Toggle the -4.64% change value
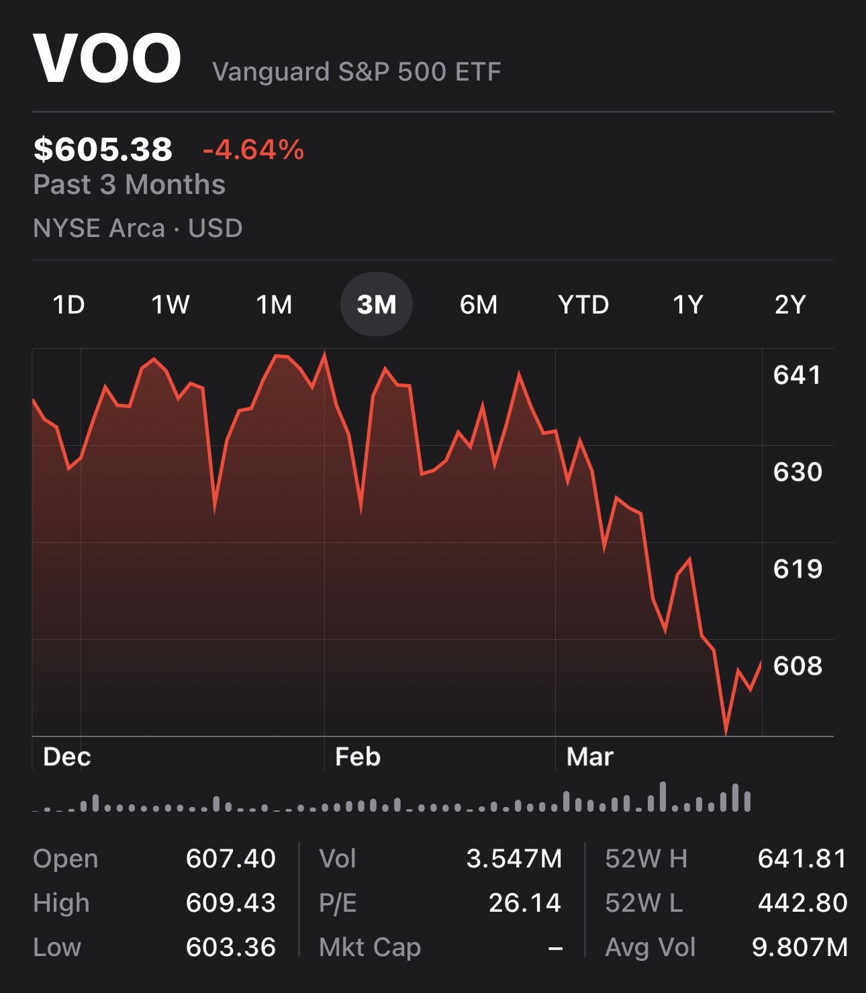 (x=254, y=150)
